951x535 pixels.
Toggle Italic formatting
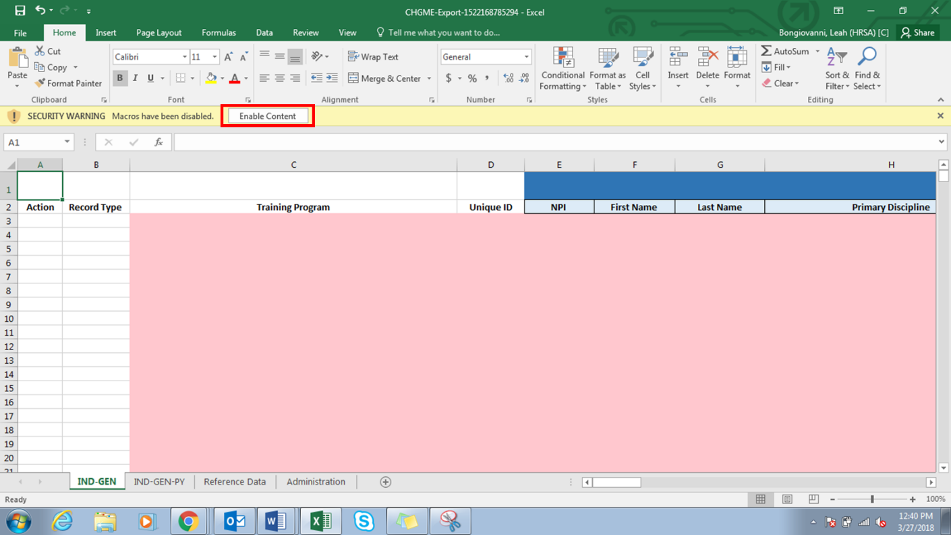pos(135,78)
